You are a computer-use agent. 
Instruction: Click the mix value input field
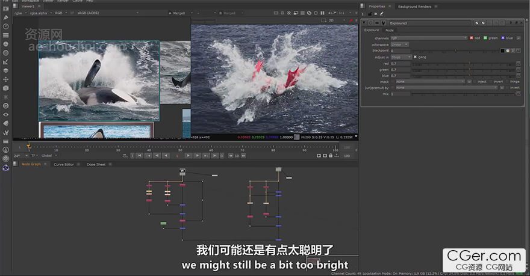[x=400, y=94]
